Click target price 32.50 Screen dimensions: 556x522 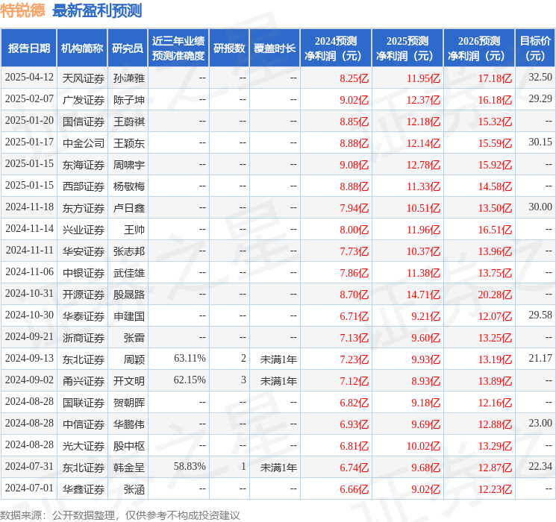540,78
